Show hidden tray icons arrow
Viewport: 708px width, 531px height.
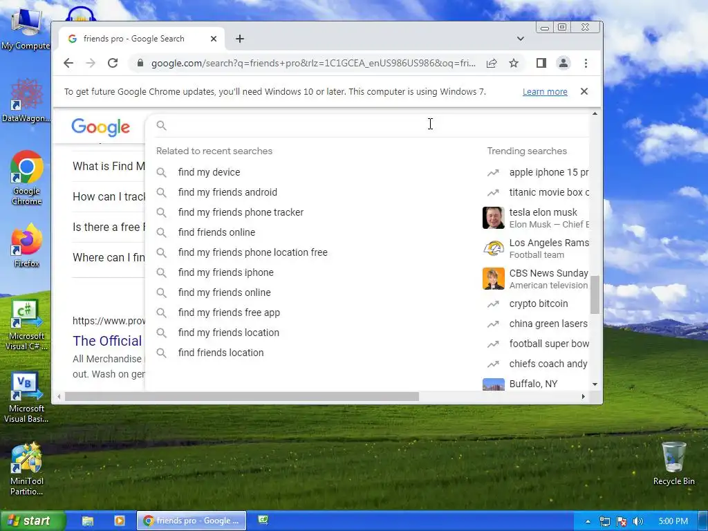(x=588, y=521)
